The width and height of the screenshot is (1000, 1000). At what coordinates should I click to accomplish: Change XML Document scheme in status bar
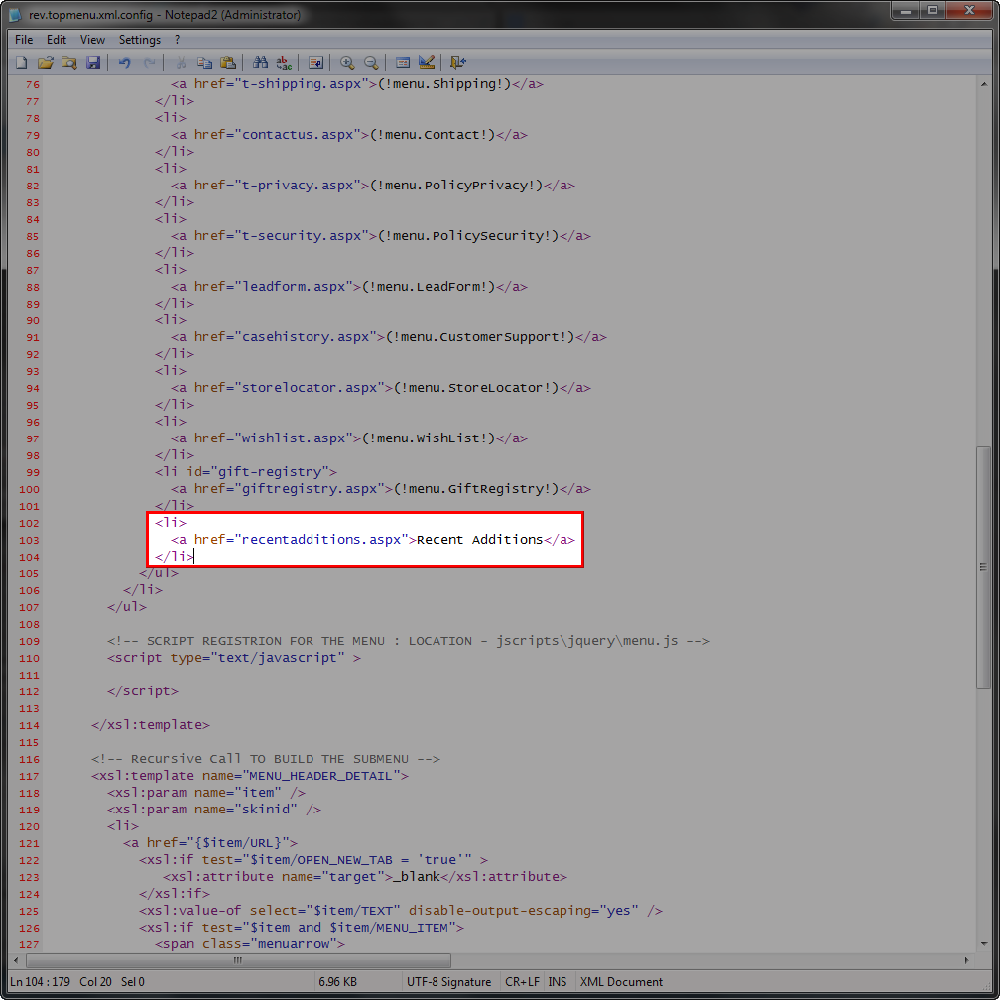tap(621, 981)
